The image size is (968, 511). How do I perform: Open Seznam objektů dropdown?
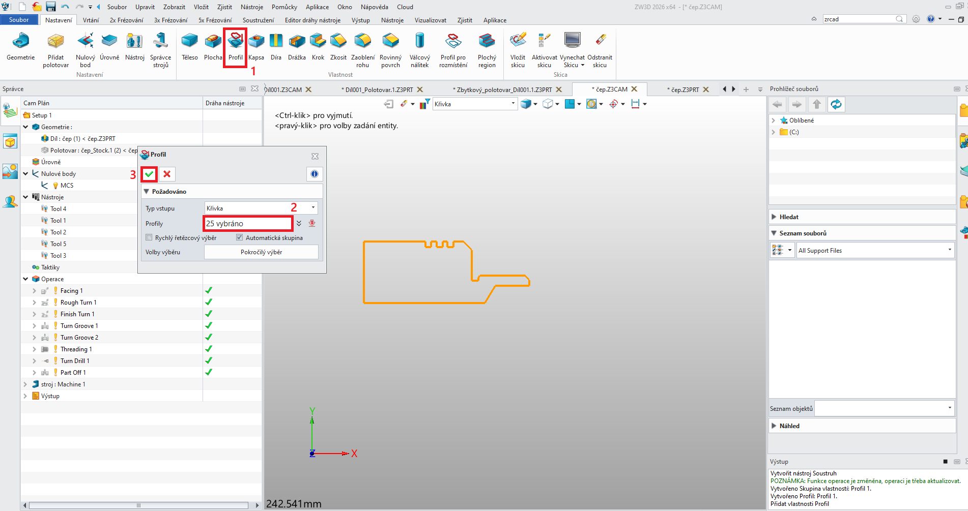[885, 408]
